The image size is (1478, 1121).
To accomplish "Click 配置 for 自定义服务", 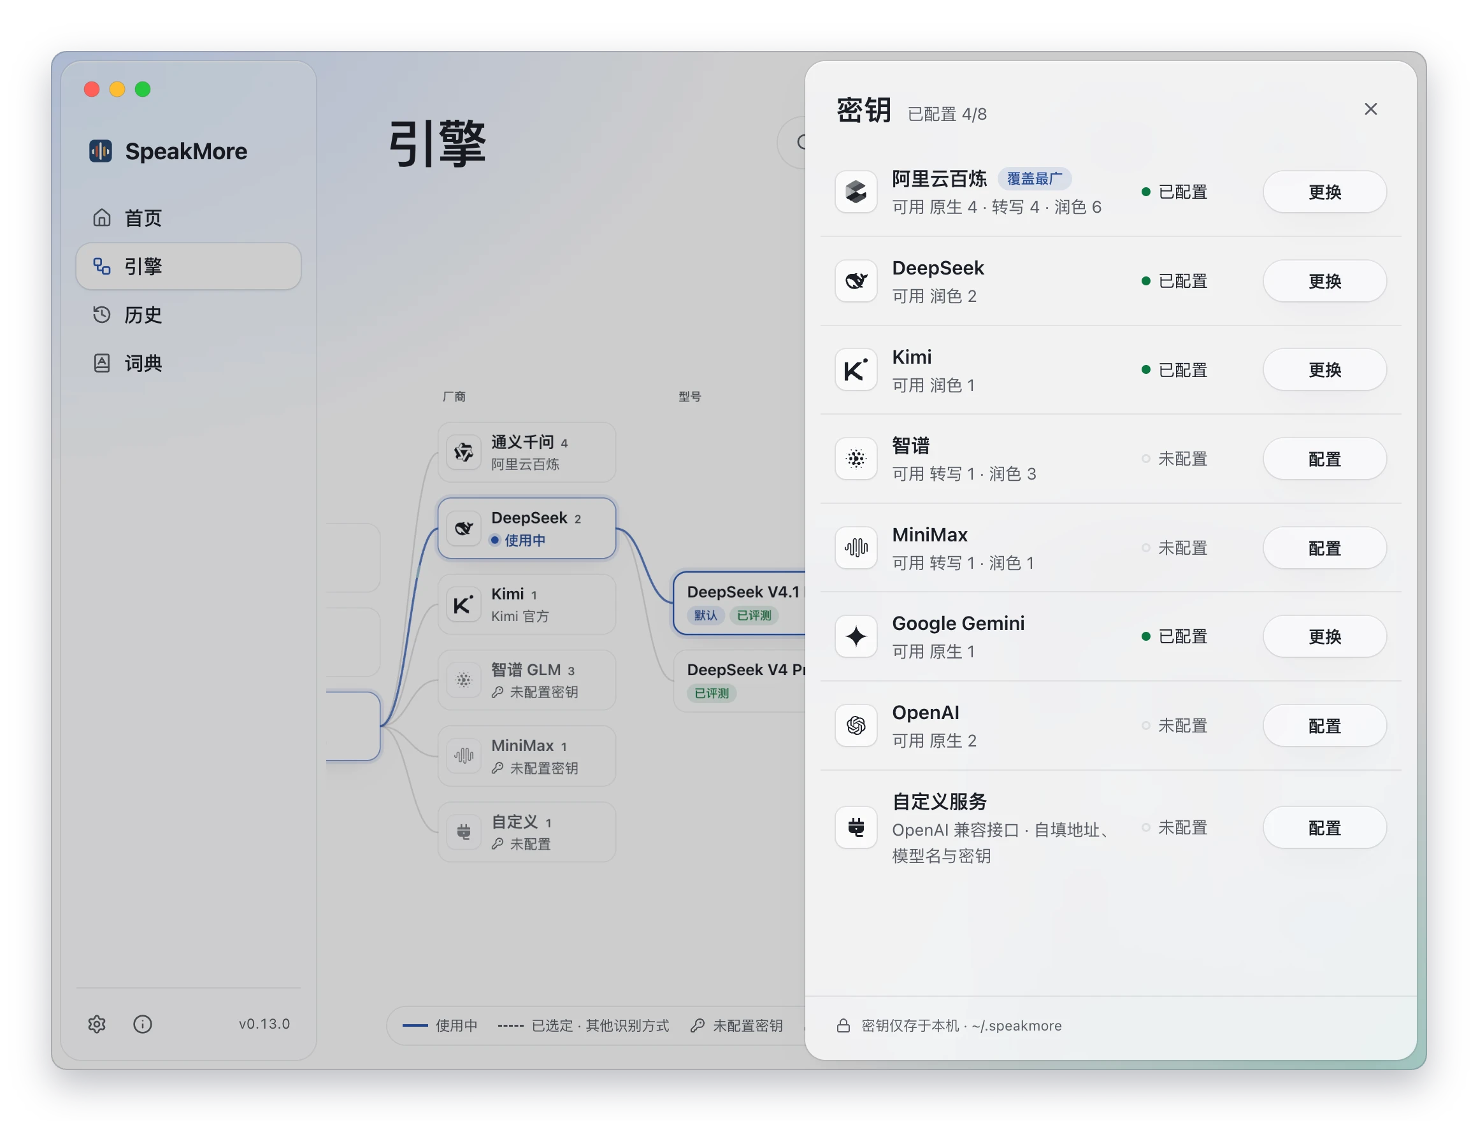I will 1324,827.
